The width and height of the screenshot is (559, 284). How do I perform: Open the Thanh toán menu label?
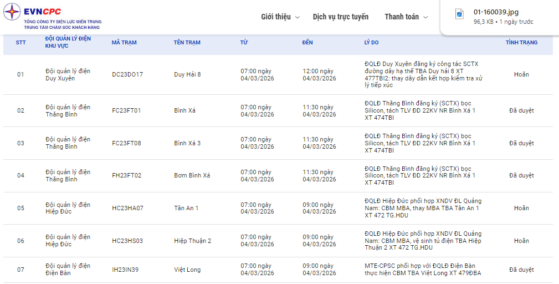pos(402,17)
